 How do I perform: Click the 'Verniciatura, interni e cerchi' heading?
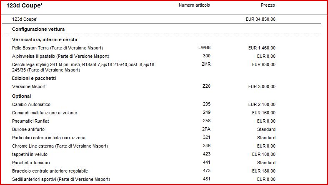45,39
